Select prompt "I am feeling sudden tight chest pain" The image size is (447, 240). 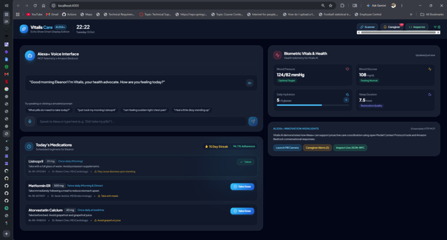coord(145,110)
